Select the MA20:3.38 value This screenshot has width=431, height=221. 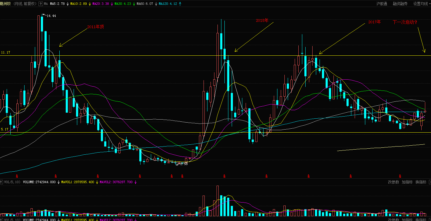(101, 4)
